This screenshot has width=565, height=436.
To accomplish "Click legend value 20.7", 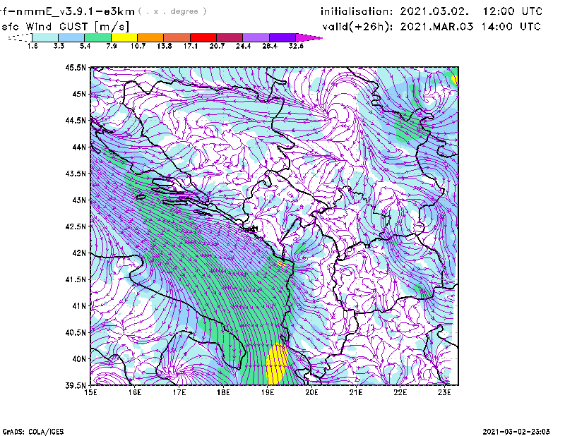I will coord(217,46).
